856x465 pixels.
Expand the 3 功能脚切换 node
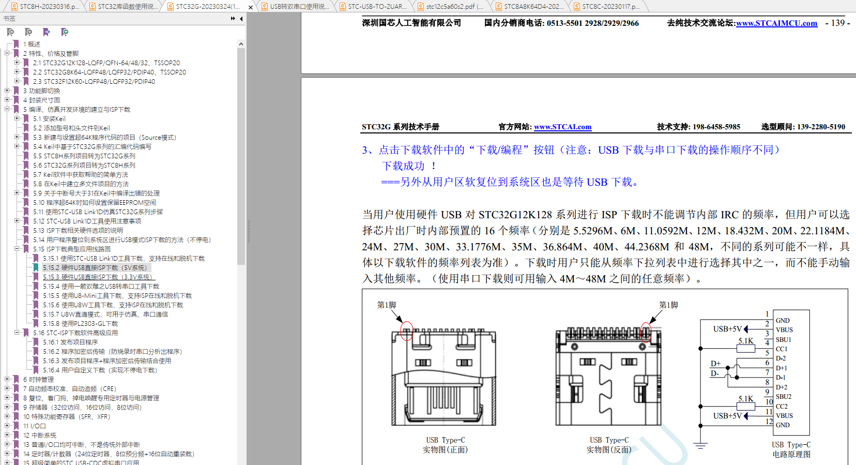click(x=7, y=91)
